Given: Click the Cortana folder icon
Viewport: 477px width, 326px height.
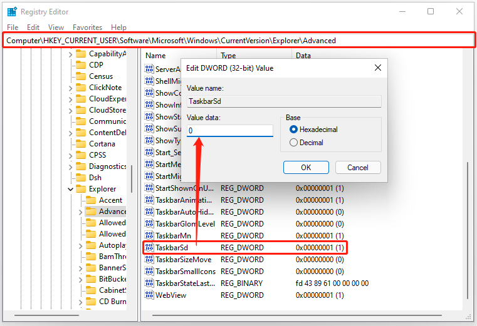Looking at the screenshot, I should [x=81, y=144].
